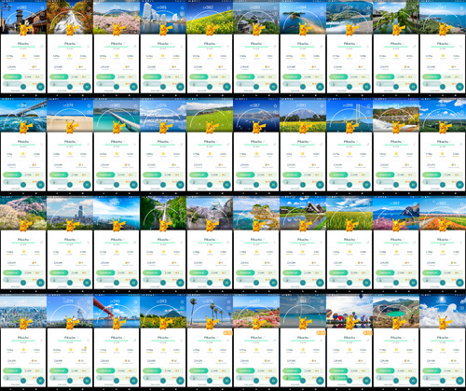466x391 pixels.
Task: Open menu on clouds and sun Pikachu card
Action: [459, 381]
